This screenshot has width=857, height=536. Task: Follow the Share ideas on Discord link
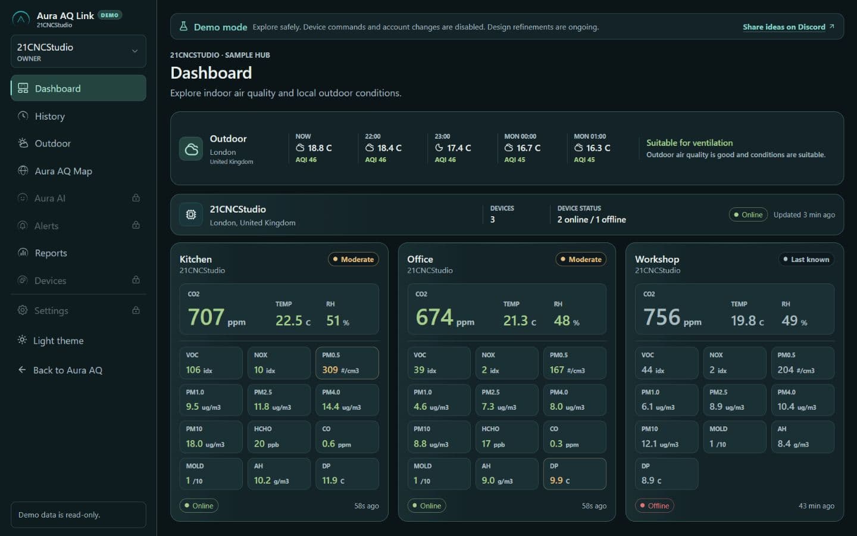(789, 27)
